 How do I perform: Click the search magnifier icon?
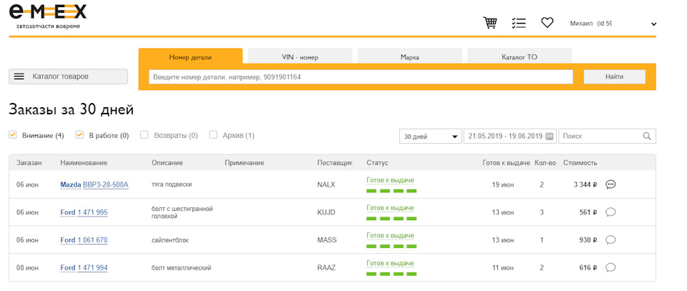(647, 136)
